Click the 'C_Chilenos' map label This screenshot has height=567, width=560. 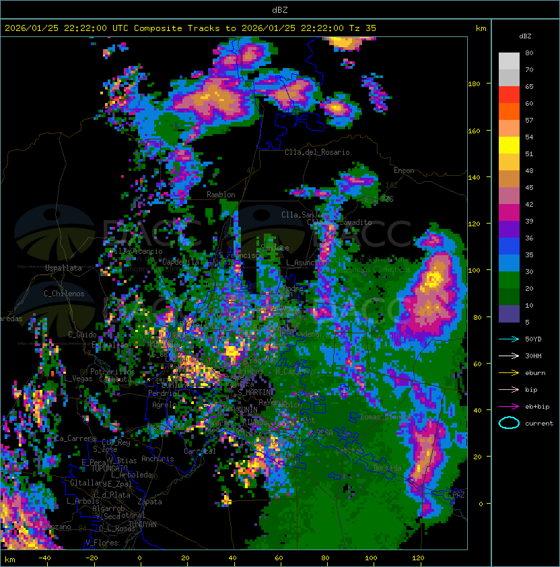tap(64, 294)
